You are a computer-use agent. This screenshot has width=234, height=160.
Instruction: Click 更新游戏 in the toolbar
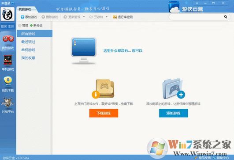[x=72, y=17]
